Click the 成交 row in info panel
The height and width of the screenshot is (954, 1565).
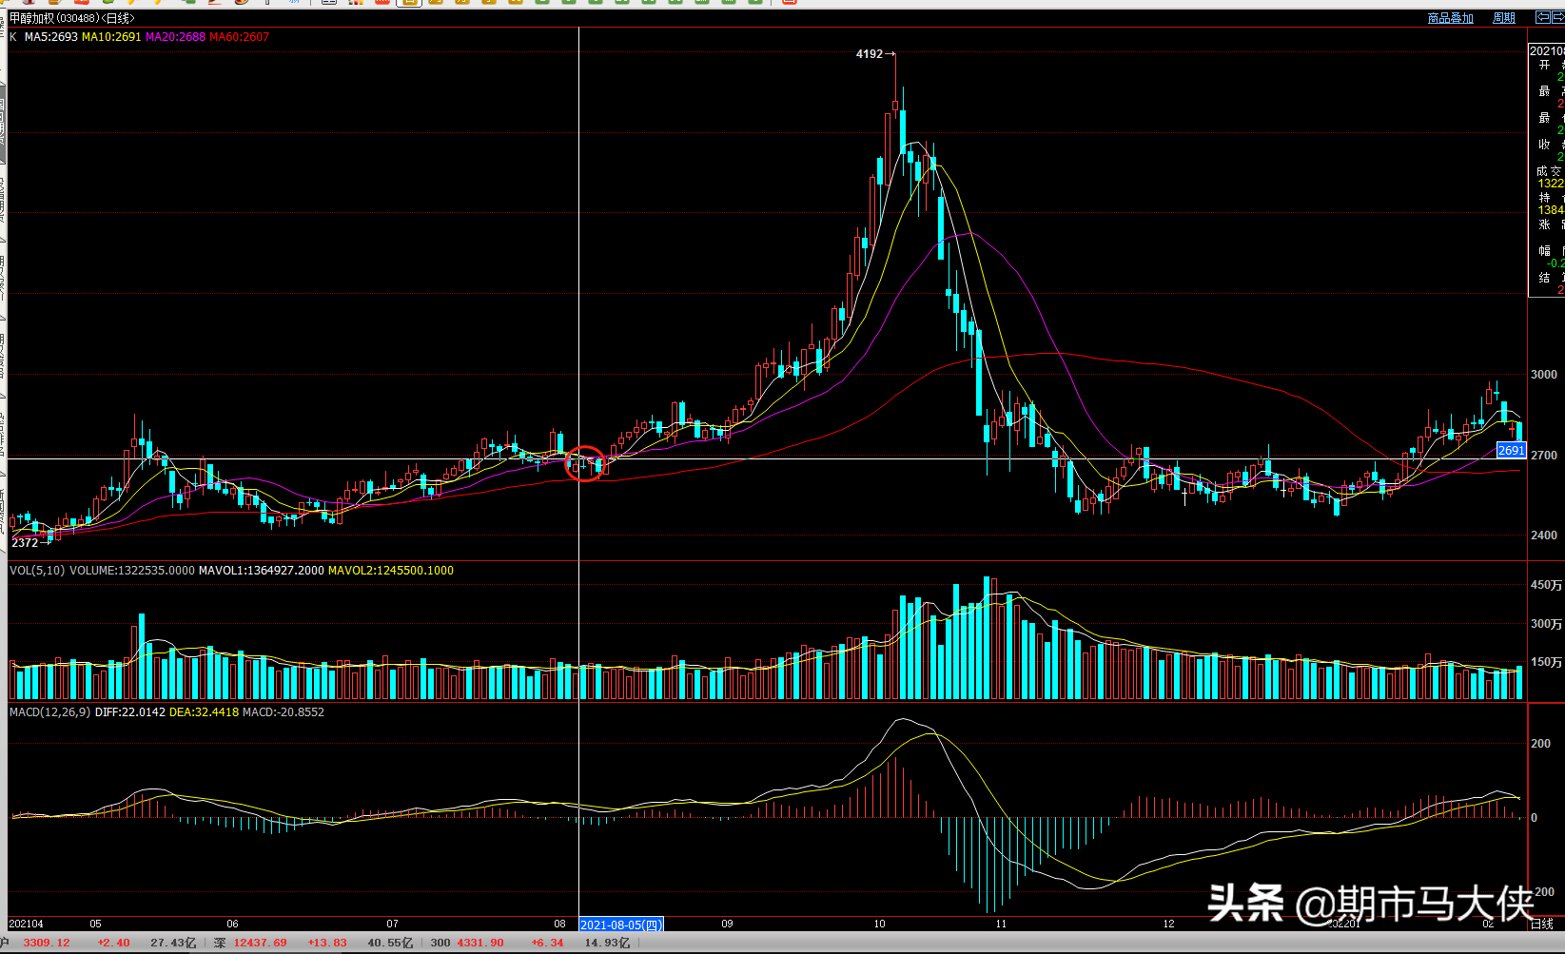click(1548, 171)
